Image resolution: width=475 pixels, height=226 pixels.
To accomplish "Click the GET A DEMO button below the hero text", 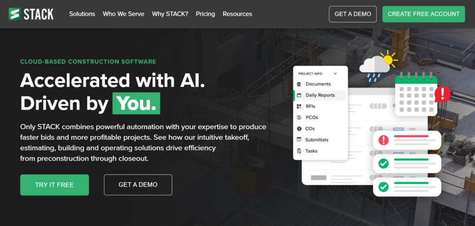I will point(138,185).
